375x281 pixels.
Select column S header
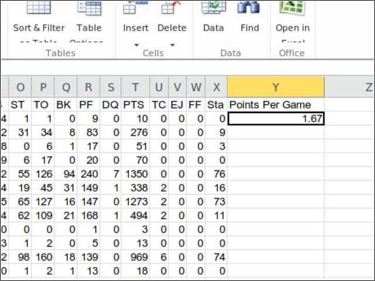pyautogui.click(x=111, y=87)
